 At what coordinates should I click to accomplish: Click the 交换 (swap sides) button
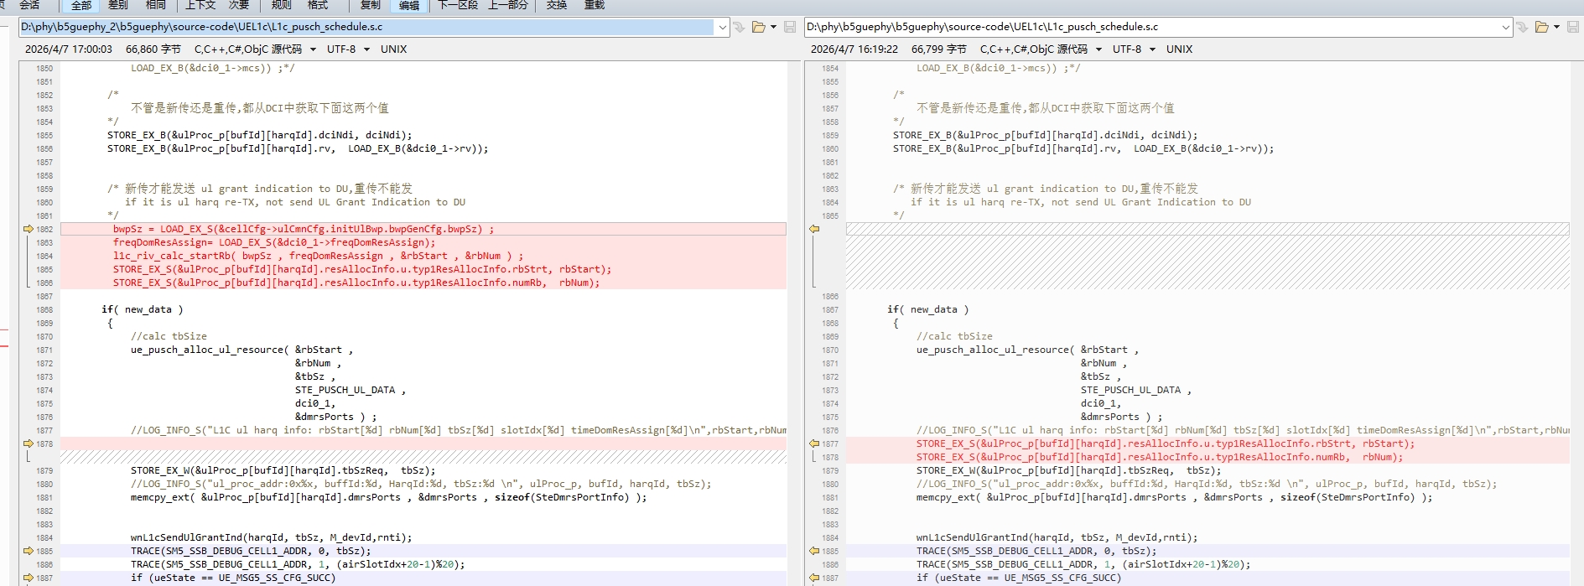pos(557,5)
